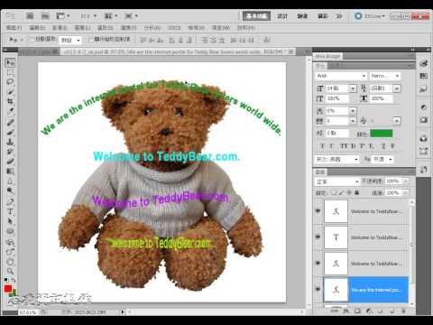Select the Move tool
Screen dimensions: 433x325
coord(10,62)
